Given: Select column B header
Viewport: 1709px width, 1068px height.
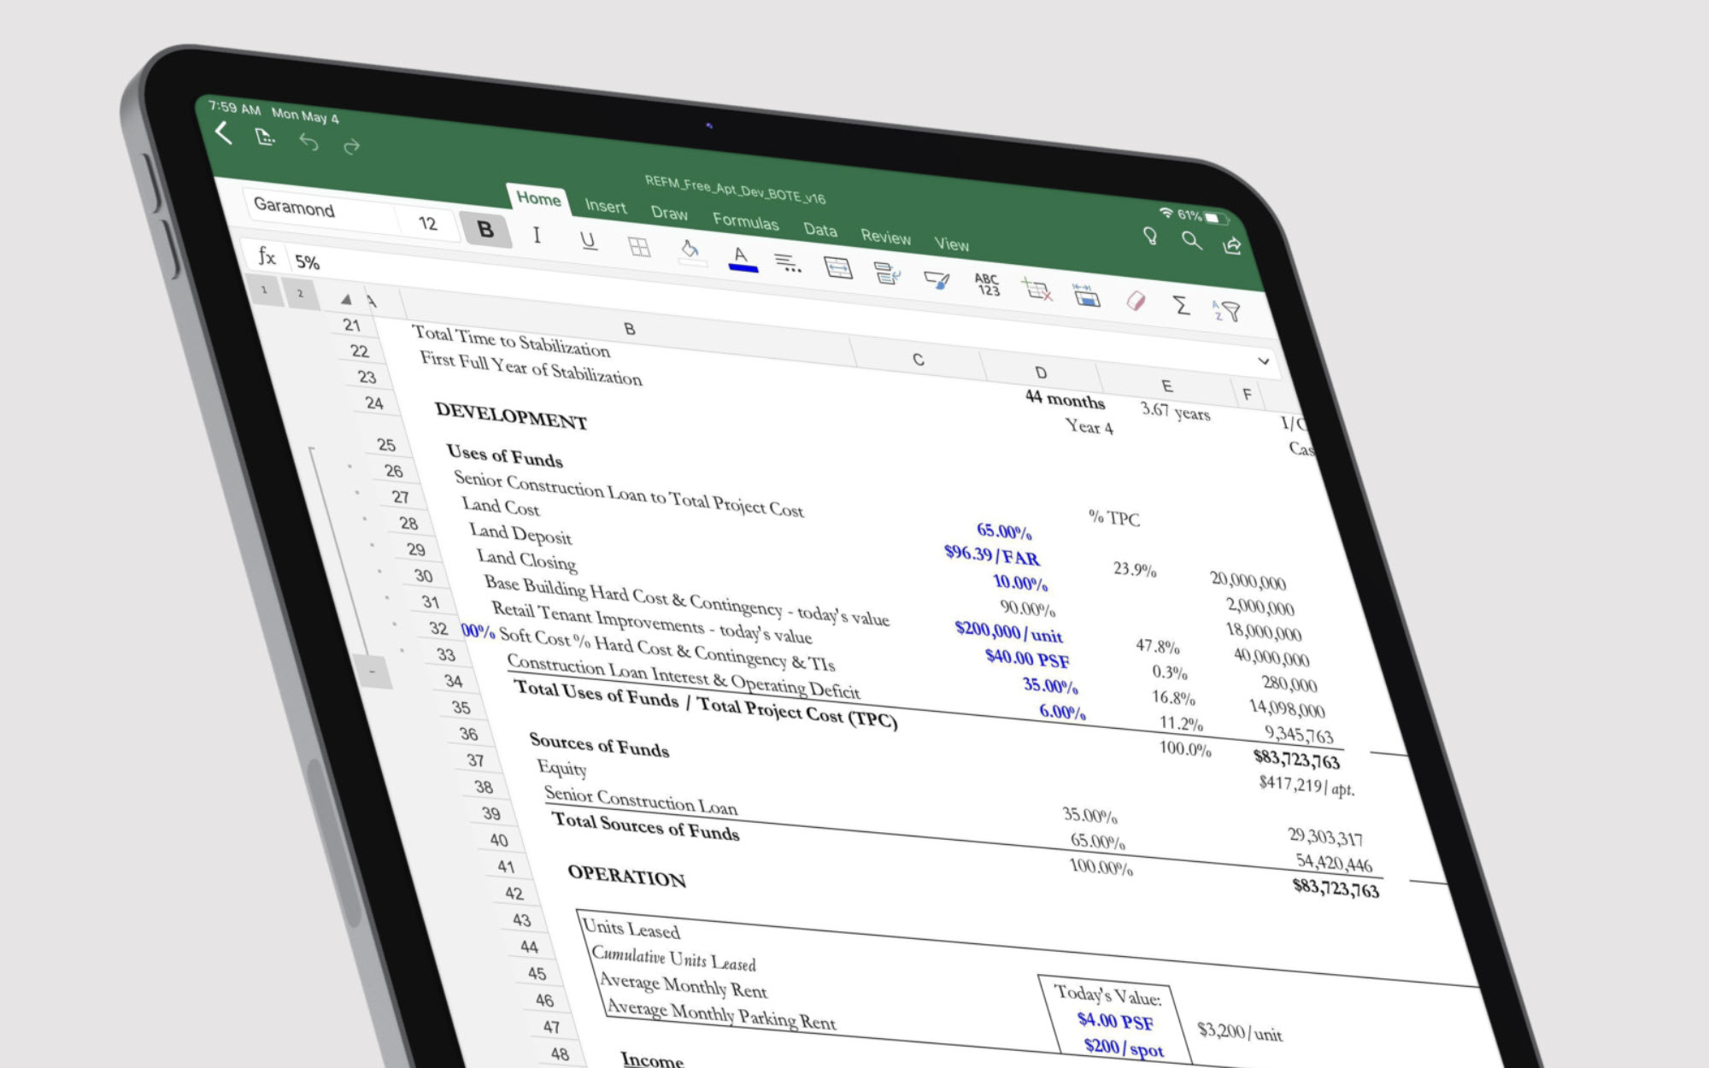Looking at the screenshot, I should pyautogui.click(x=629, y=329).
